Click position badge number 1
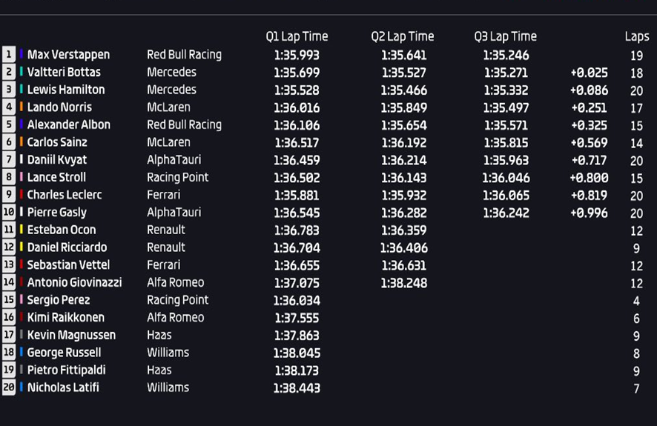 pyautogui.click(x=9, y=54)
